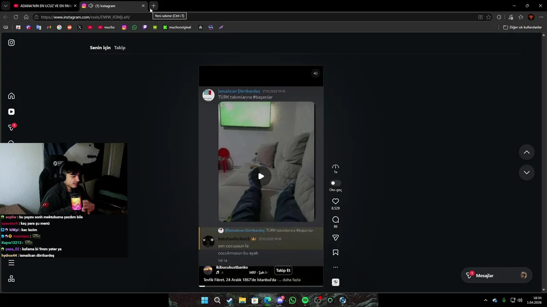Open the mucho YouTube bookmark
Image resolution: width=547 pixels, height=307 pixels.
[106, 27]
